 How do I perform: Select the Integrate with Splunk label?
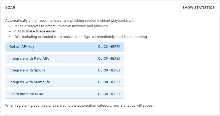tap(27, 70)
